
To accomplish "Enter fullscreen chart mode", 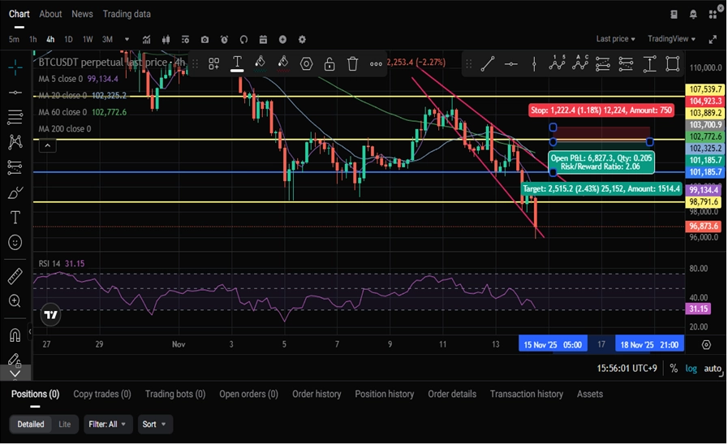I will coord(713,40).
